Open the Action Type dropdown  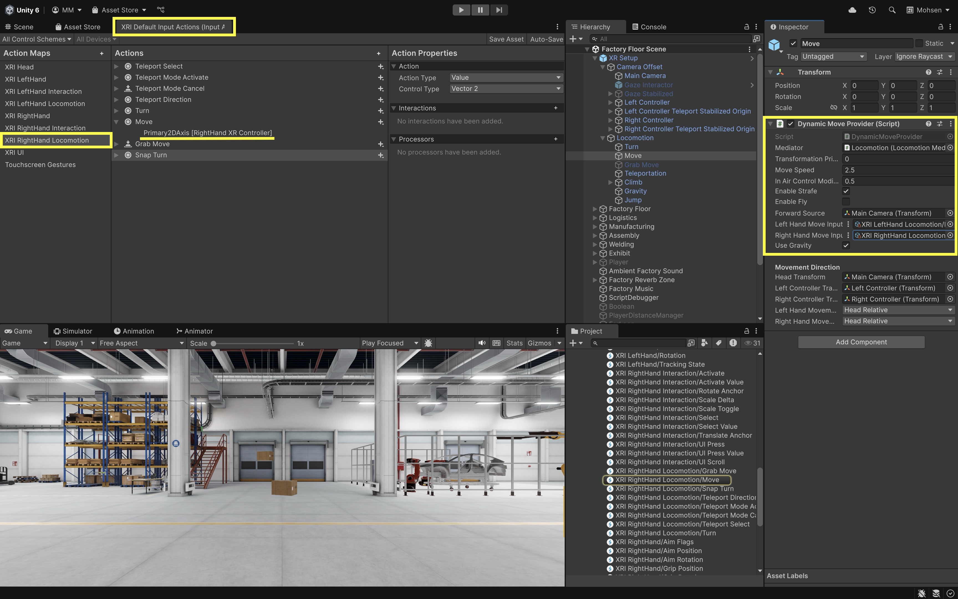point(506,78)
